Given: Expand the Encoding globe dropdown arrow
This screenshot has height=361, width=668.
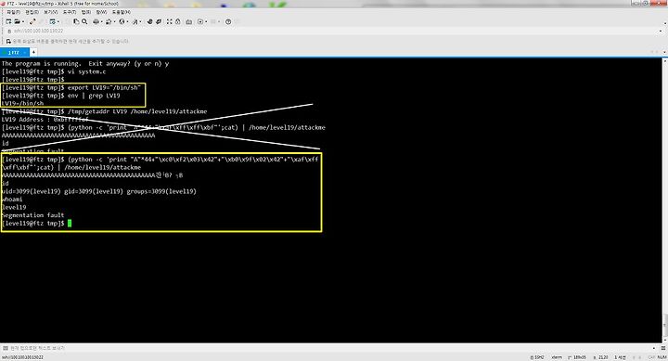Looking at the screenshot, I should click(x=128, y=21).
